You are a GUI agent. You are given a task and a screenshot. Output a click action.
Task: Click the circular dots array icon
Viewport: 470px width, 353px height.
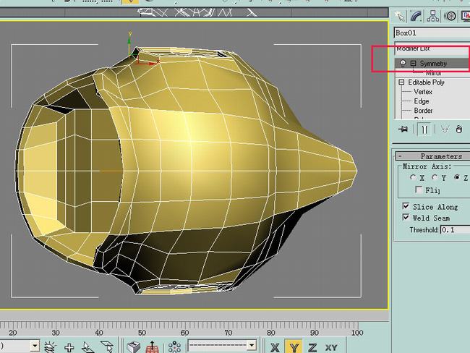[x=174, y=347]
